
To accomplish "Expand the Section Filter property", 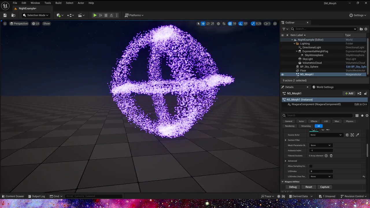I will click(x=286, y=140).
